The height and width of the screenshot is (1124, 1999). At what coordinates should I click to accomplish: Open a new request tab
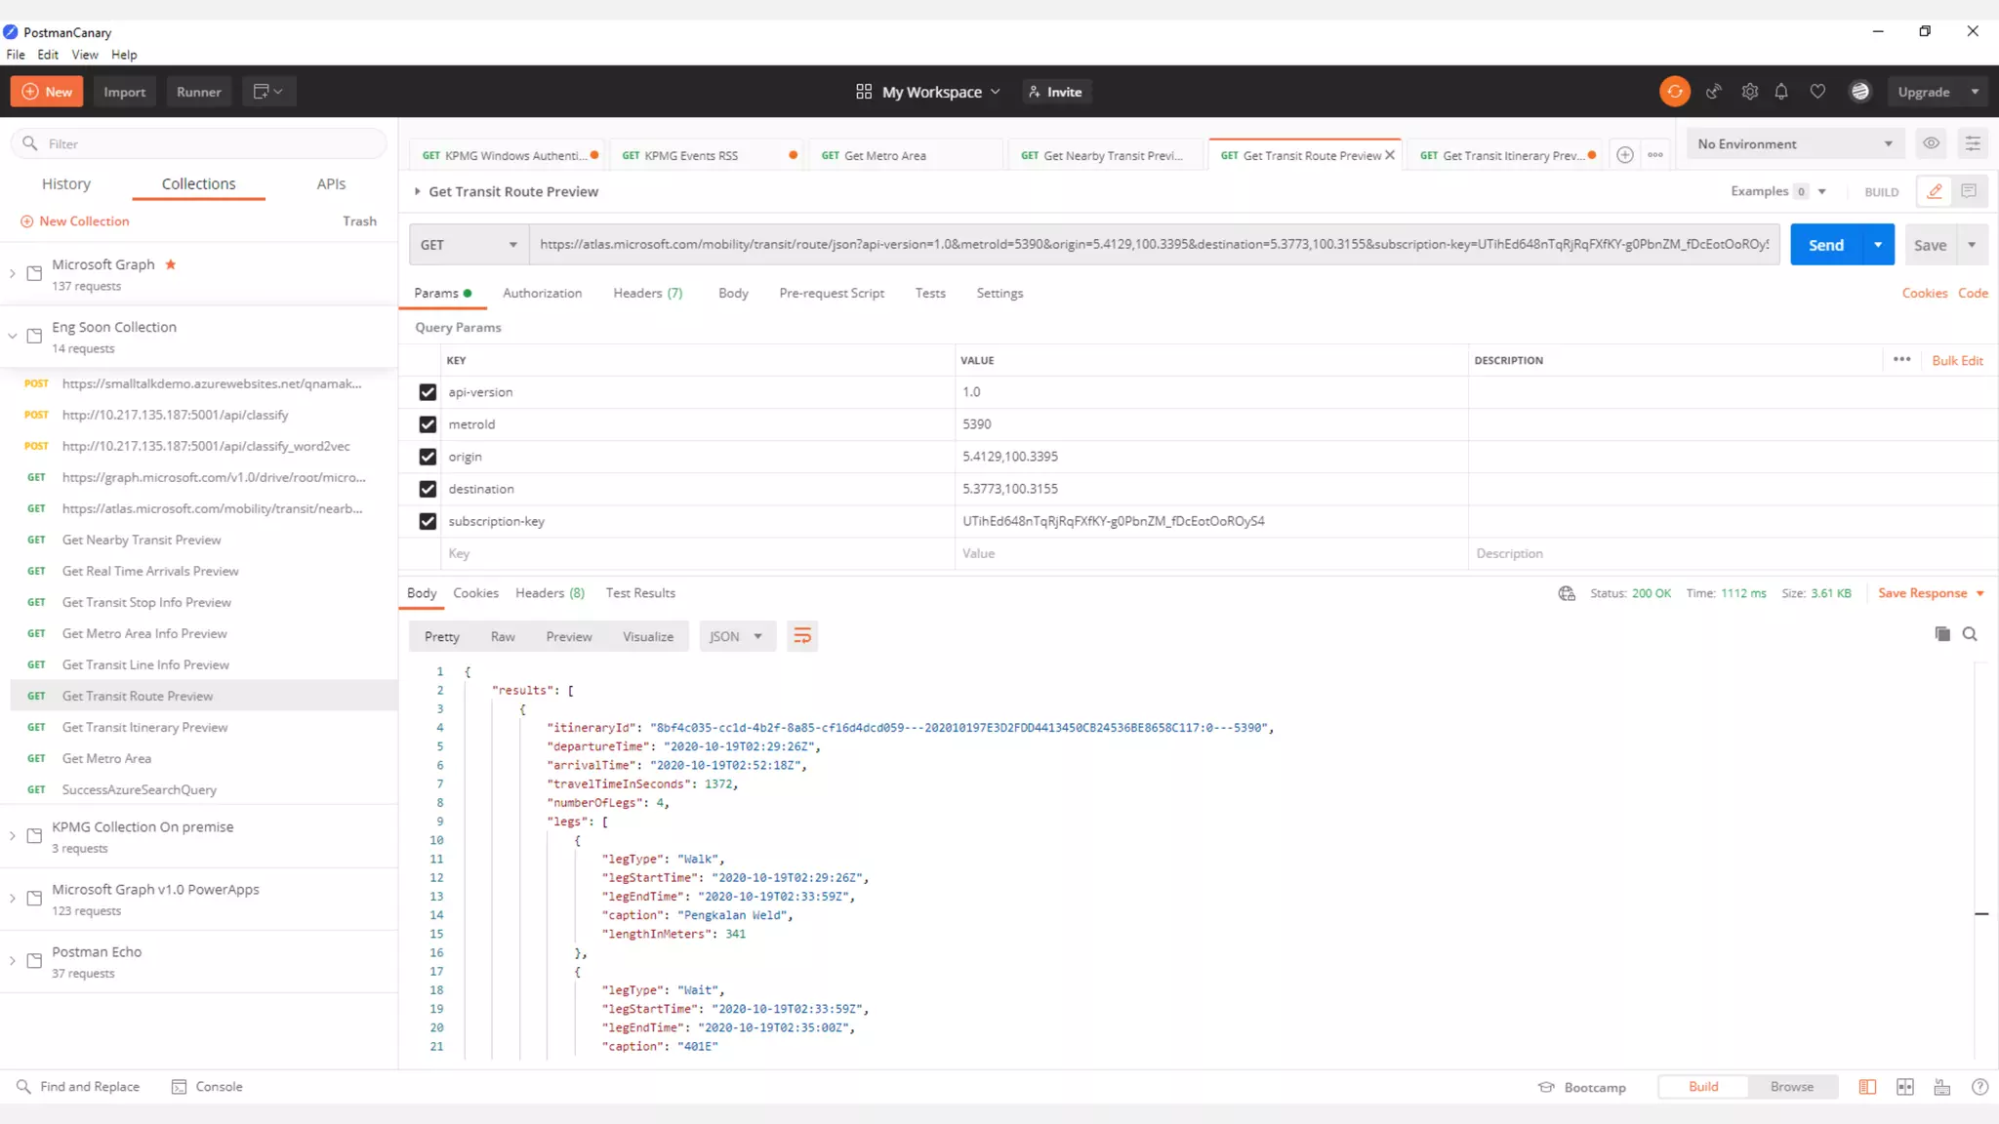(1625, 155)
